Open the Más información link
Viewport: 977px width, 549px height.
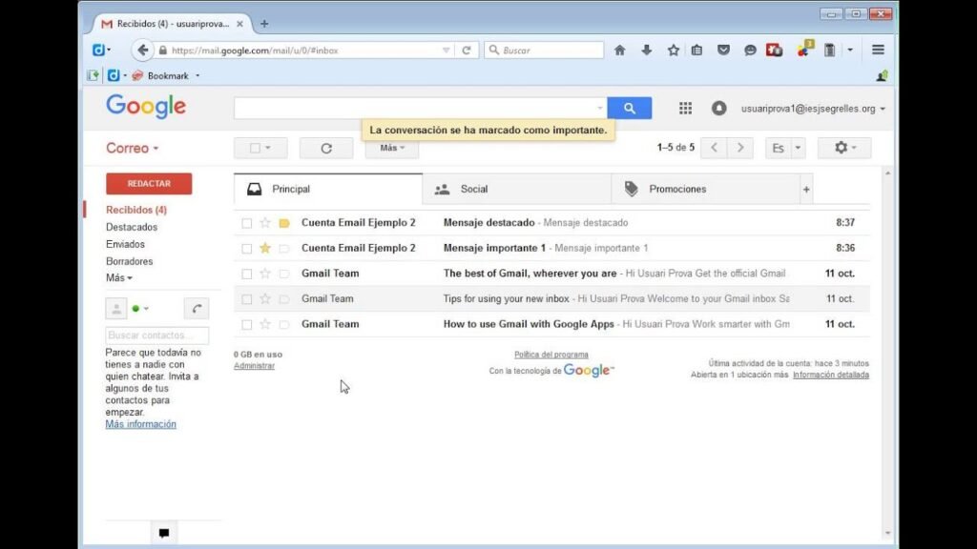(x=140, y=424)
